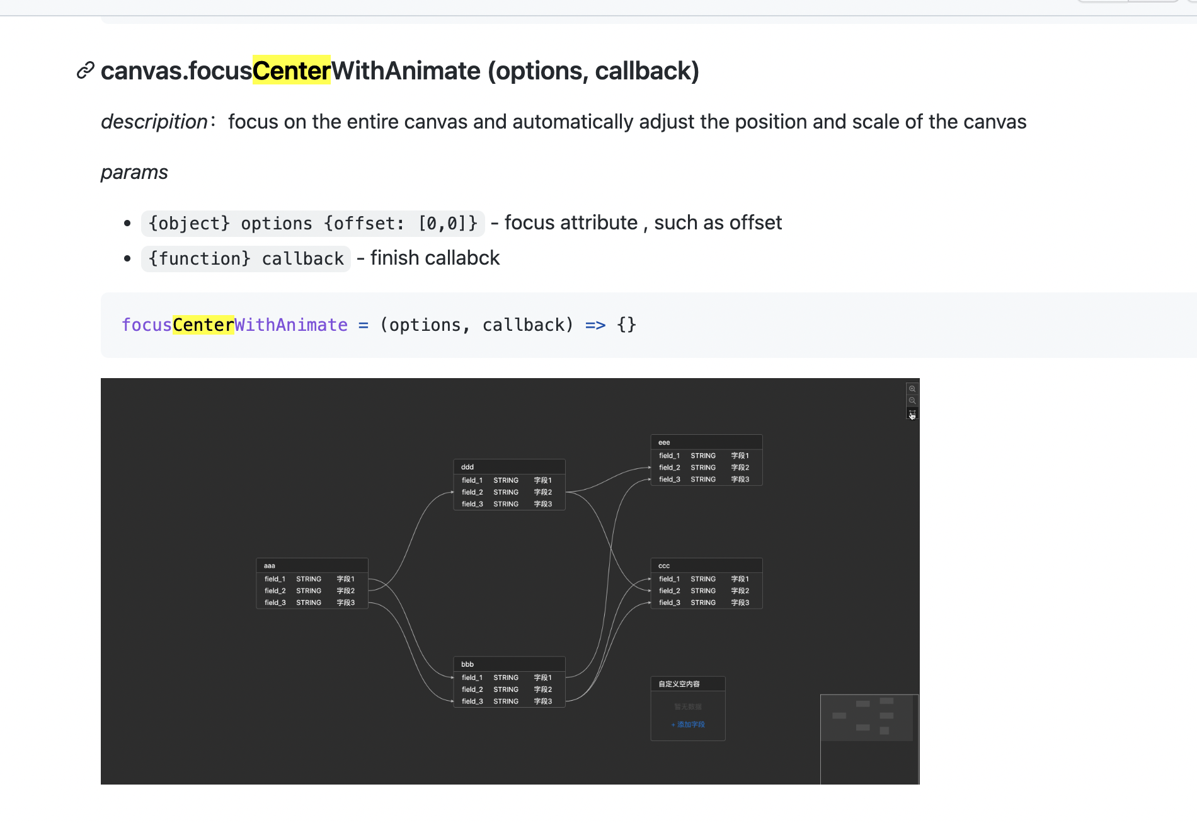Click the 暂无数据 placeholder text

687,706
